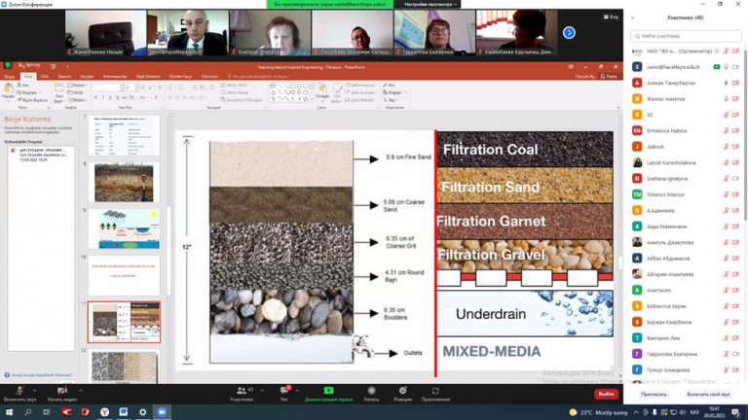The height and width of the screenshot is (420, 748).
Task: Click the Пригласить invite button
Action: tap(654, 394)
